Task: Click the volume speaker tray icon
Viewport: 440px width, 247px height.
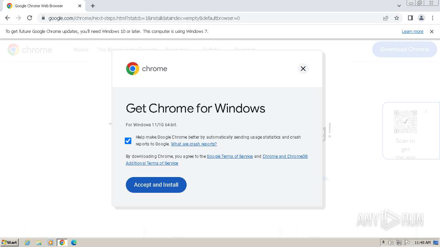Action: click(x=391, y=243)
